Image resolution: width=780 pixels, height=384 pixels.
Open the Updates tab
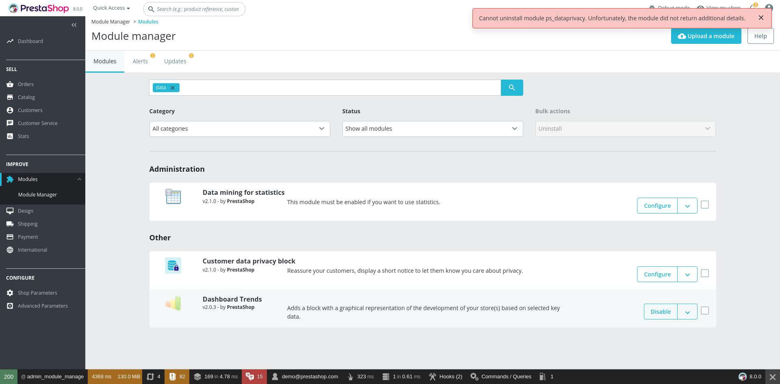175,61
